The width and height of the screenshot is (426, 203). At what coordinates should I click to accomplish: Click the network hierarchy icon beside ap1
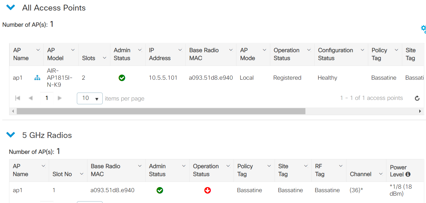37,77
